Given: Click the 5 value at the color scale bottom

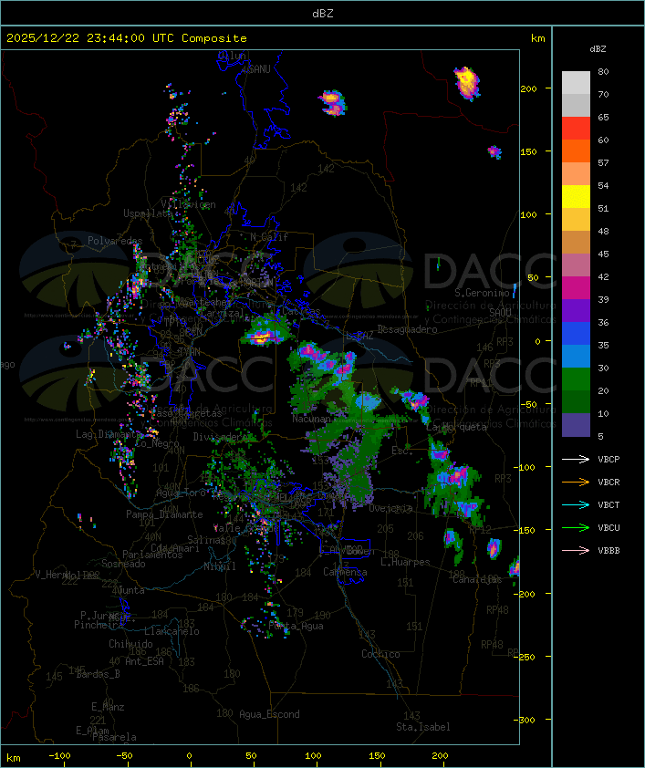Looking at the screenshot, I should (x=600, y=436).
